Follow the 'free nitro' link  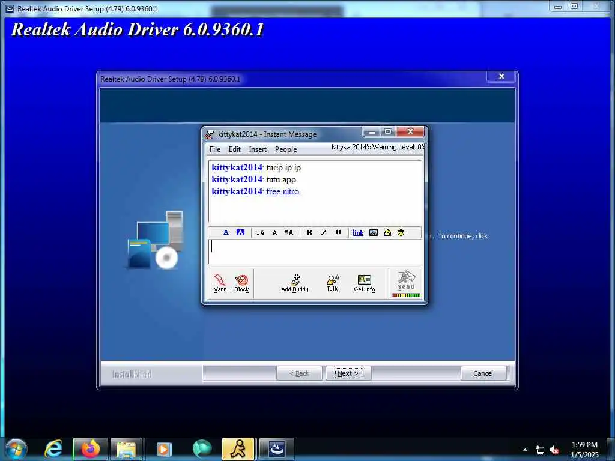(282, 191)
